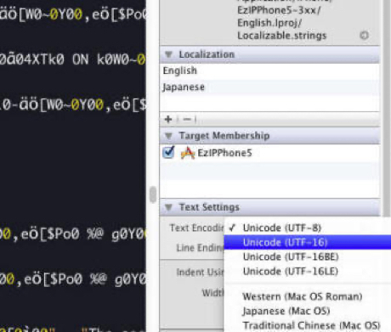Click the EzIPPhone5 application target icon
Image resolution: width=391 pixels, height=332 pixels.
[188, 153]
